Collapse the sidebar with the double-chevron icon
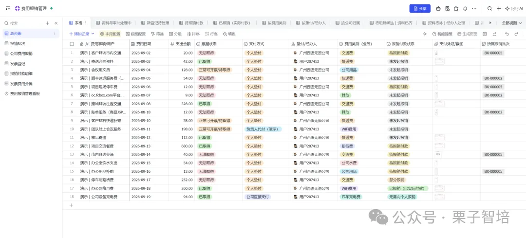 (x=56, y=23)
